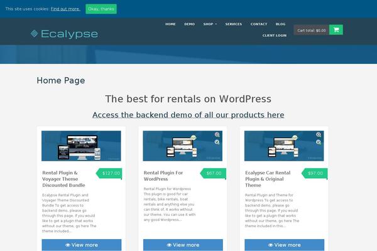Open the DEMO menu item
The width and height of the screenshot is (377, 251).
(x=190, y=24)
